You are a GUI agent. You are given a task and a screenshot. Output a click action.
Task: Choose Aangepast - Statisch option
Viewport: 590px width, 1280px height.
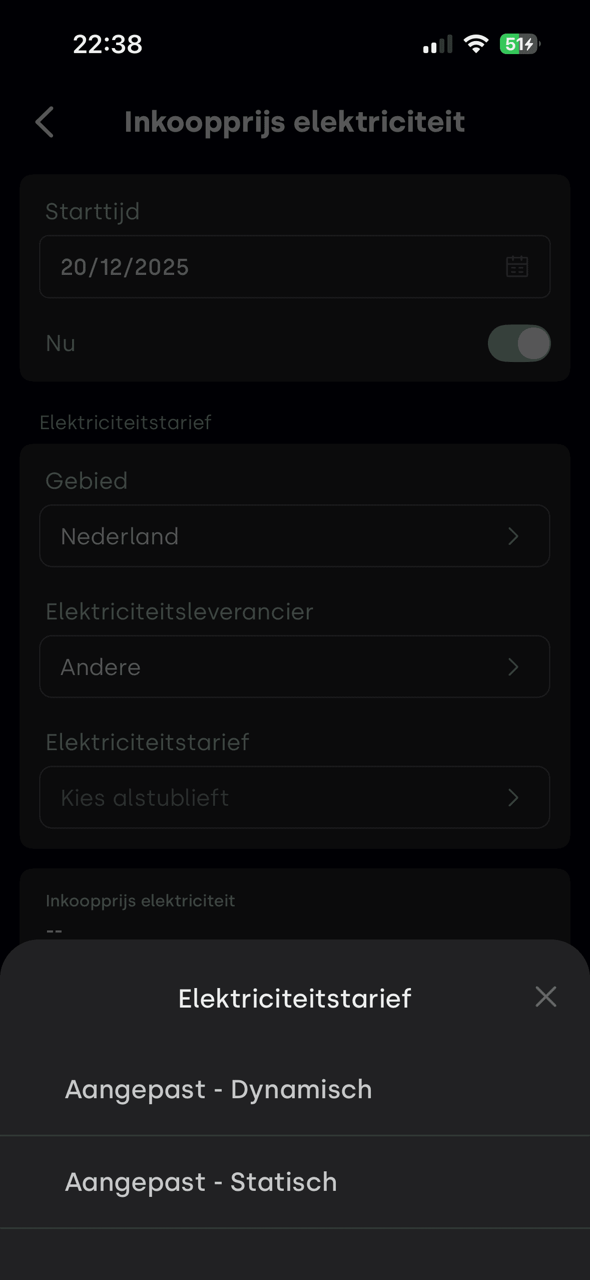pos(201,1182)
